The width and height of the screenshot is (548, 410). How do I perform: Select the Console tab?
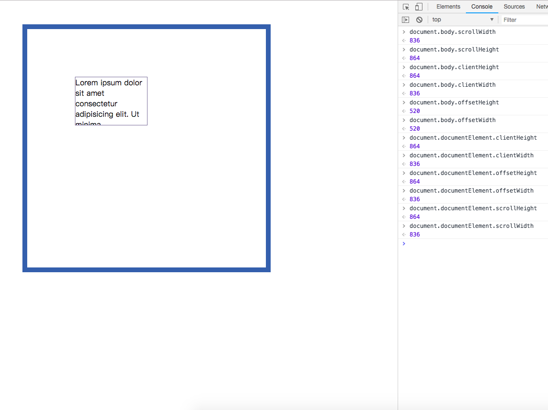pyautogui.click(x=482, y=7)
